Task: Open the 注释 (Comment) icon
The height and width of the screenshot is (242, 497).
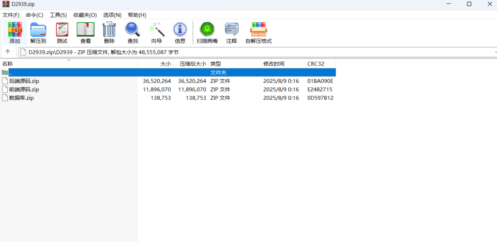Action: (x=232, y=32)
